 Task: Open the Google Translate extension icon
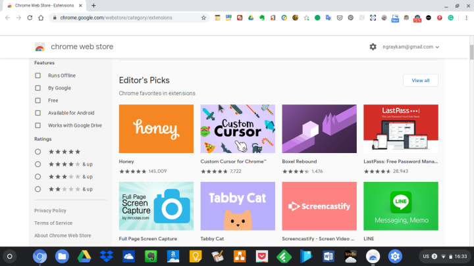329,18
